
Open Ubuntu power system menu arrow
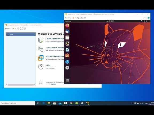pyautogui.click(x=149, y=21)
